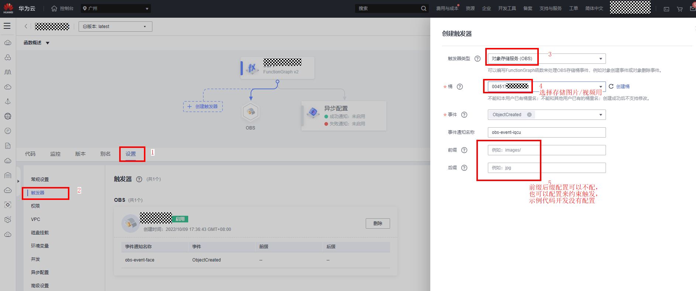Open the 触发器类型 dropdown showing OBS
Image resolution: width=696 pixels, height=291 pixels.
547,59
